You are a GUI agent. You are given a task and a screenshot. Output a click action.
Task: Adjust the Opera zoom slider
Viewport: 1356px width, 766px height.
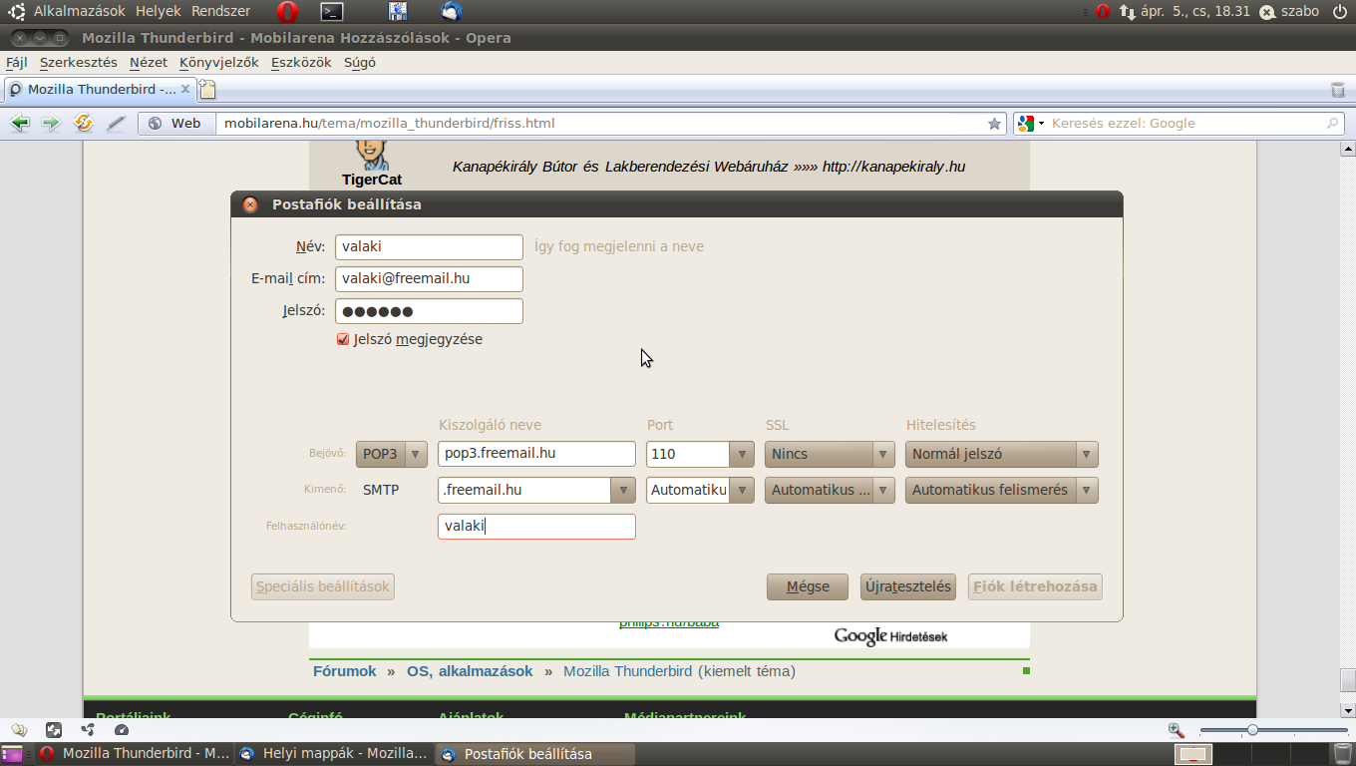(x=1252, y=730)
